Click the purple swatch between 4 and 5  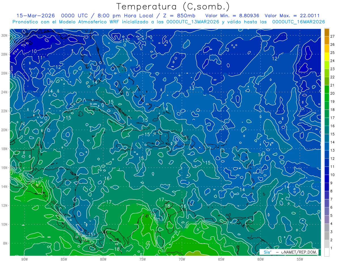(x=327, y=220)
